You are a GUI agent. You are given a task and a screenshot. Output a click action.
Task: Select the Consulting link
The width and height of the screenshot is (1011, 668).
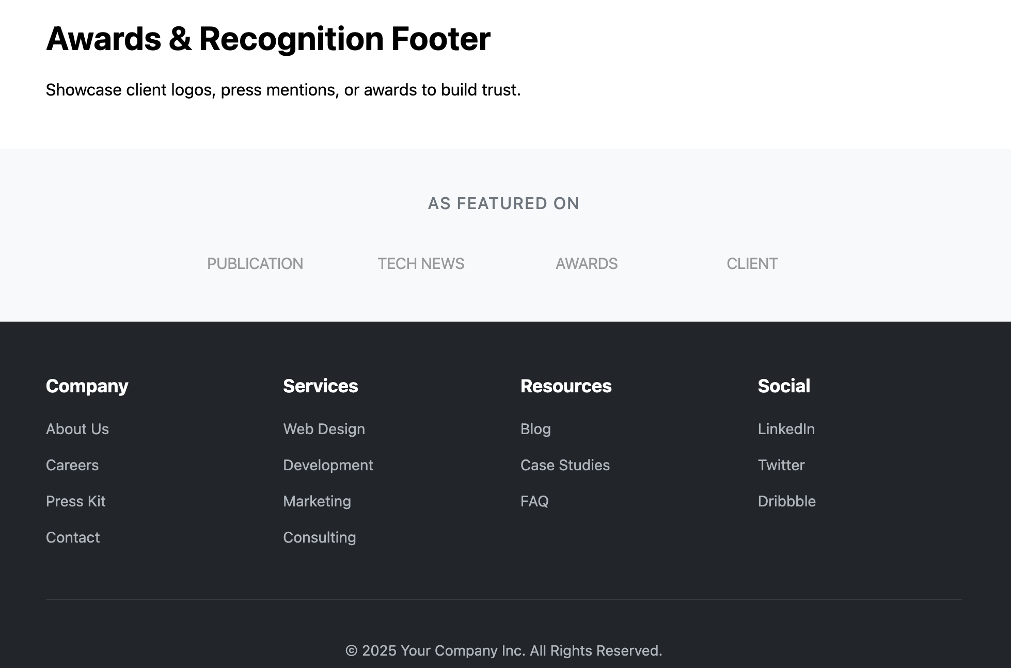(x=320, y=537)
